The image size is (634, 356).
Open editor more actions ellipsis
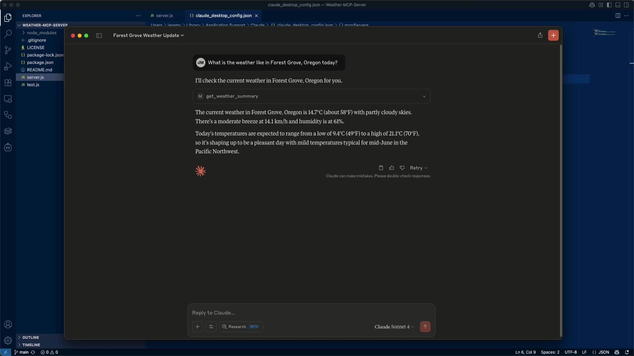626,15
